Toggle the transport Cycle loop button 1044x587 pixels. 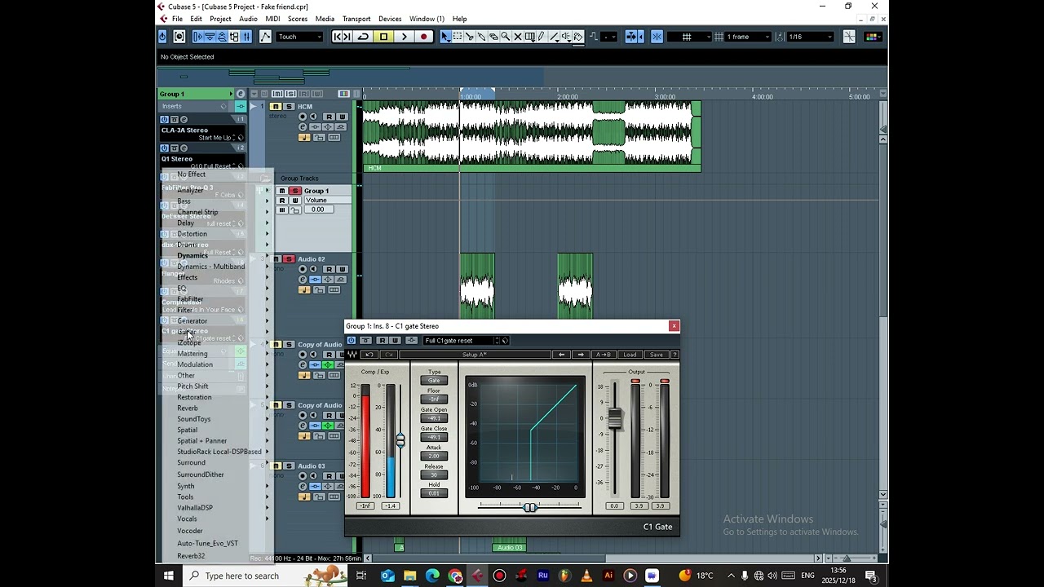[x=363, y=37]
